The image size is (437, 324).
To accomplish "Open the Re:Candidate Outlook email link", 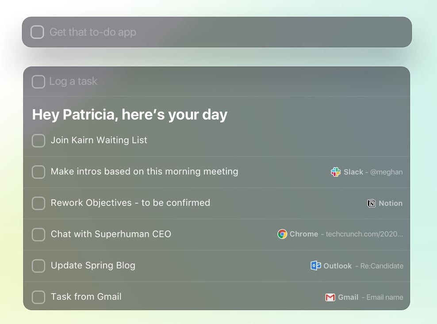I will pos(382,266).
